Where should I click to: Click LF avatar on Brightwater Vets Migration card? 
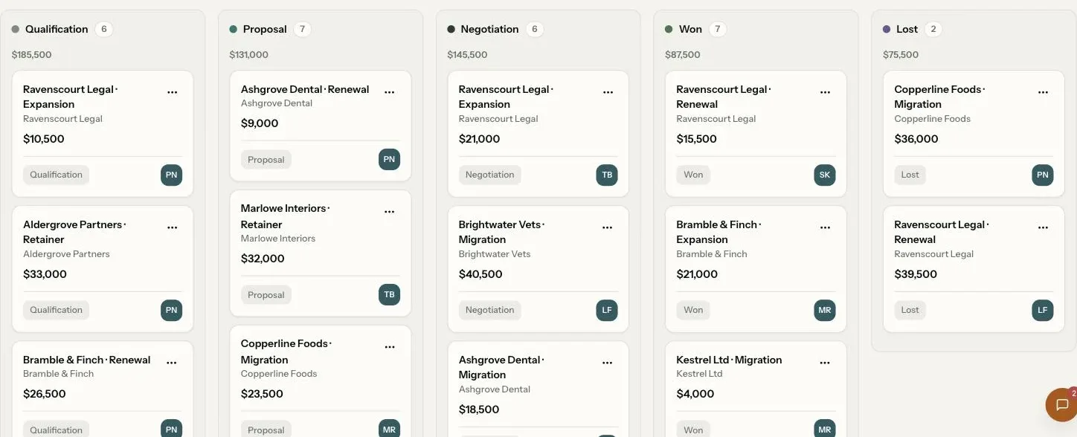607,310
